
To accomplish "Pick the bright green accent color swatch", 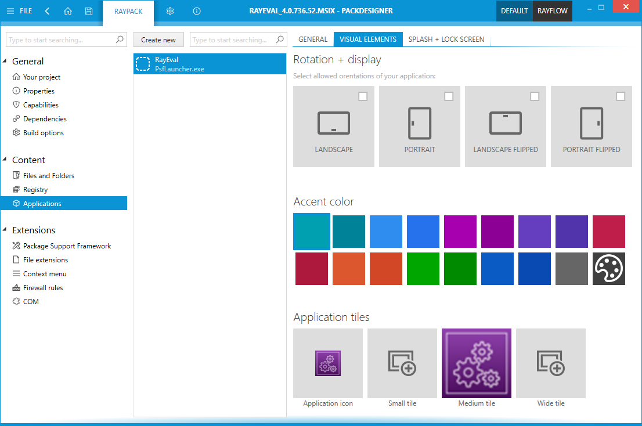I will click(423, 269).
